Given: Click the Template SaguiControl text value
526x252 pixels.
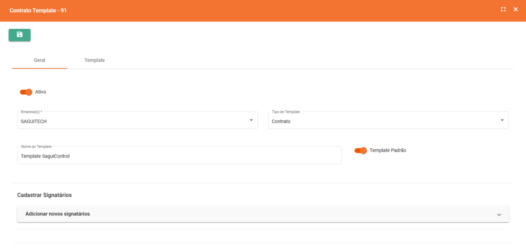Looking at the screenshot, I should 45,156.
